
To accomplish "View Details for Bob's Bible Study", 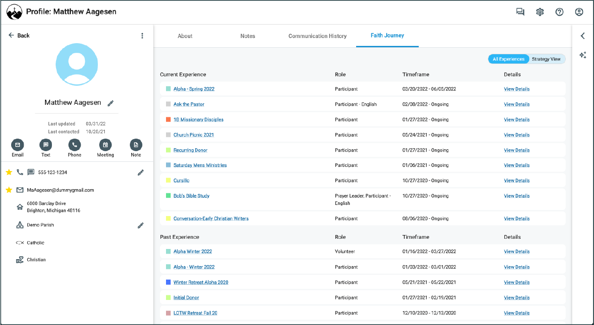I will click(x=517, y=196).
